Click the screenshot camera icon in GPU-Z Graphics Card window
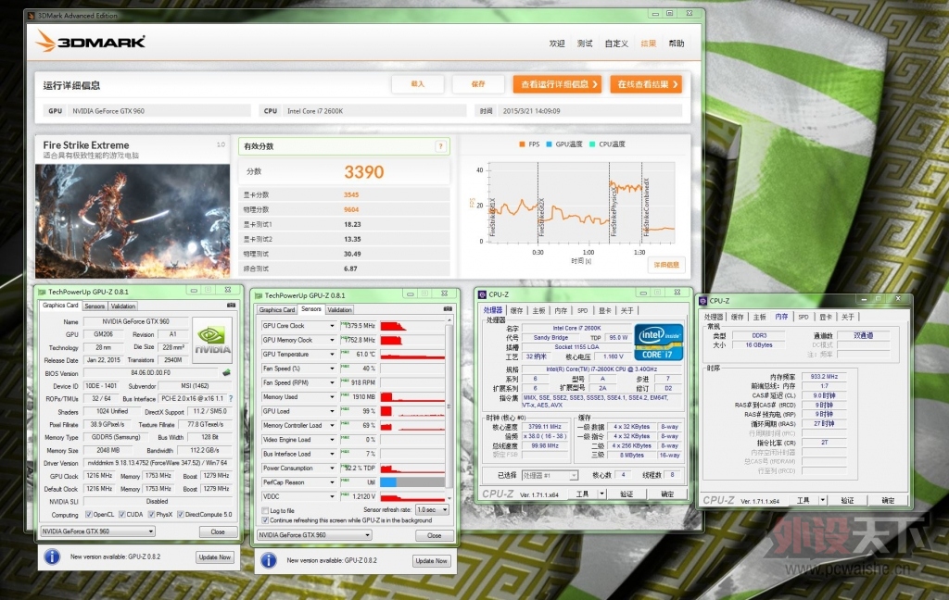 pos(231,306)
